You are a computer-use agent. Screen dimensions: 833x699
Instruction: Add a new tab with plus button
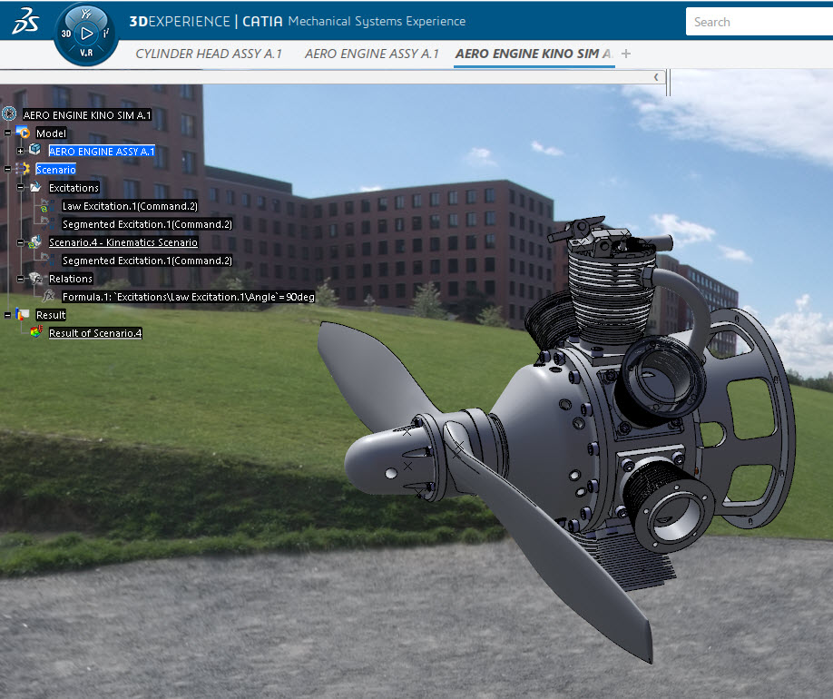626,54
